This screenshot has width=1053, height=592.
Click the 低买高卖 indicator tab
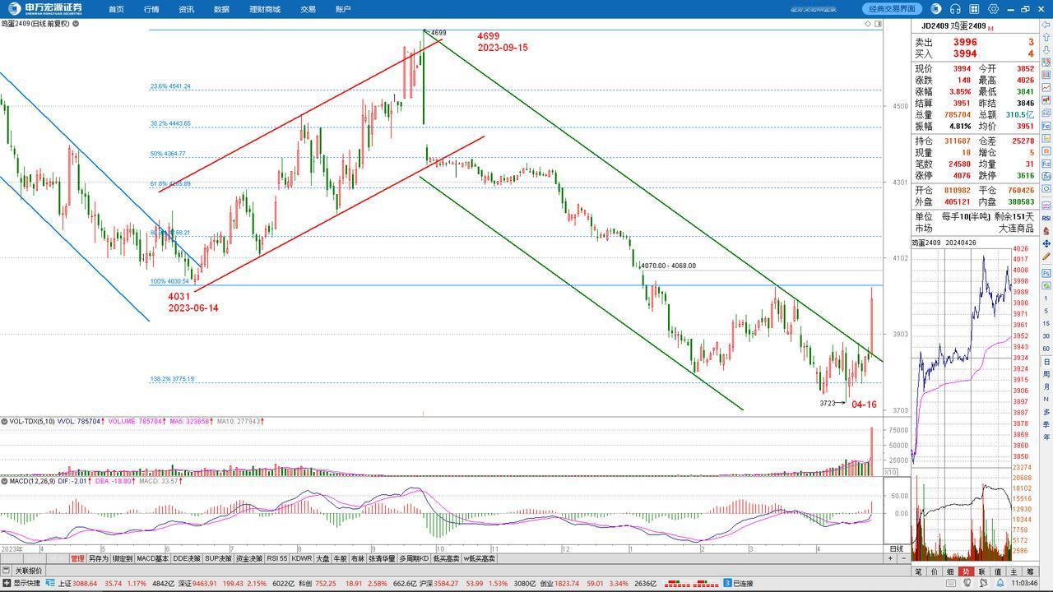click(x=445, y=558)
